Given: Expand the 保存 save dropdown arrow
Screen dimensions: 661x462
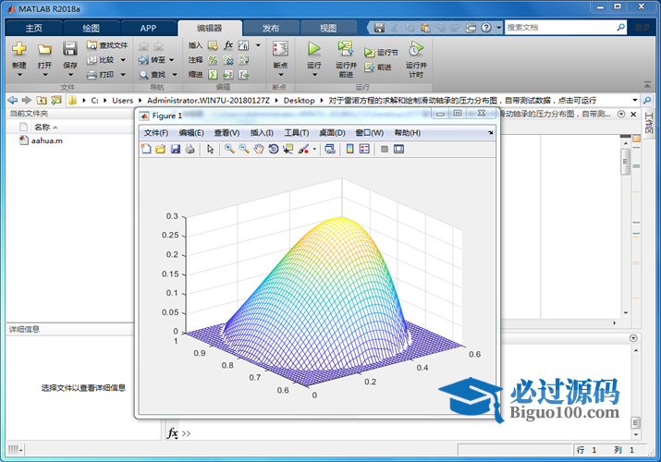Looking at the screenshot, I should pyautogui.click(x=70, y=75).
